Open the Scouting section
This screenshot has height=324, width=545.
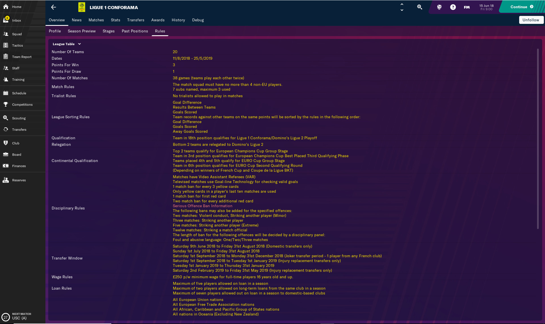click(x=18, y=118)
